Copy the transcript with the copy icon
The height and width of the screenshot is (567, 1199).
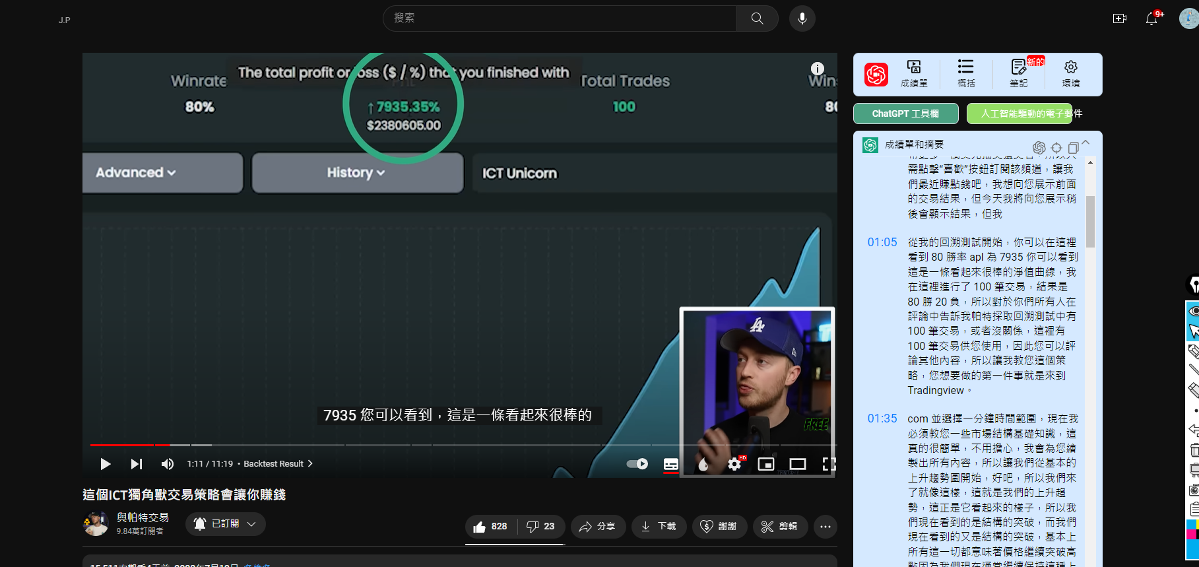click(x=1073, y=147)
